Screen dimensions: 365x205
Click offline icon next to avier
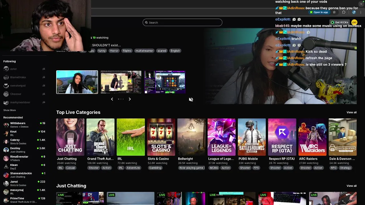(44, 69)
